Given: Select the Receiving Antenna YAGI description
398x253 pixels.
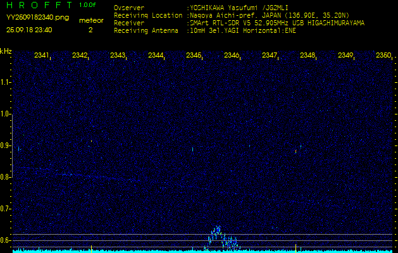Looking at the screenshot, I should 242,30.
